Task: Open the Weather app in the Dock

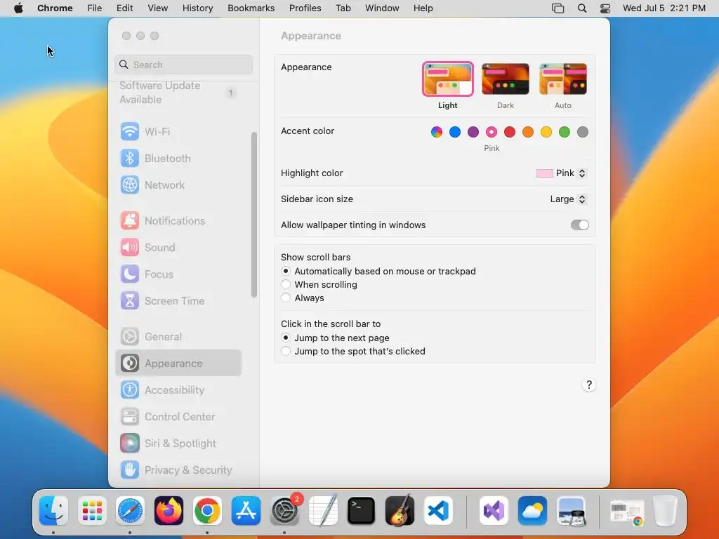Action: coord(532,510)
